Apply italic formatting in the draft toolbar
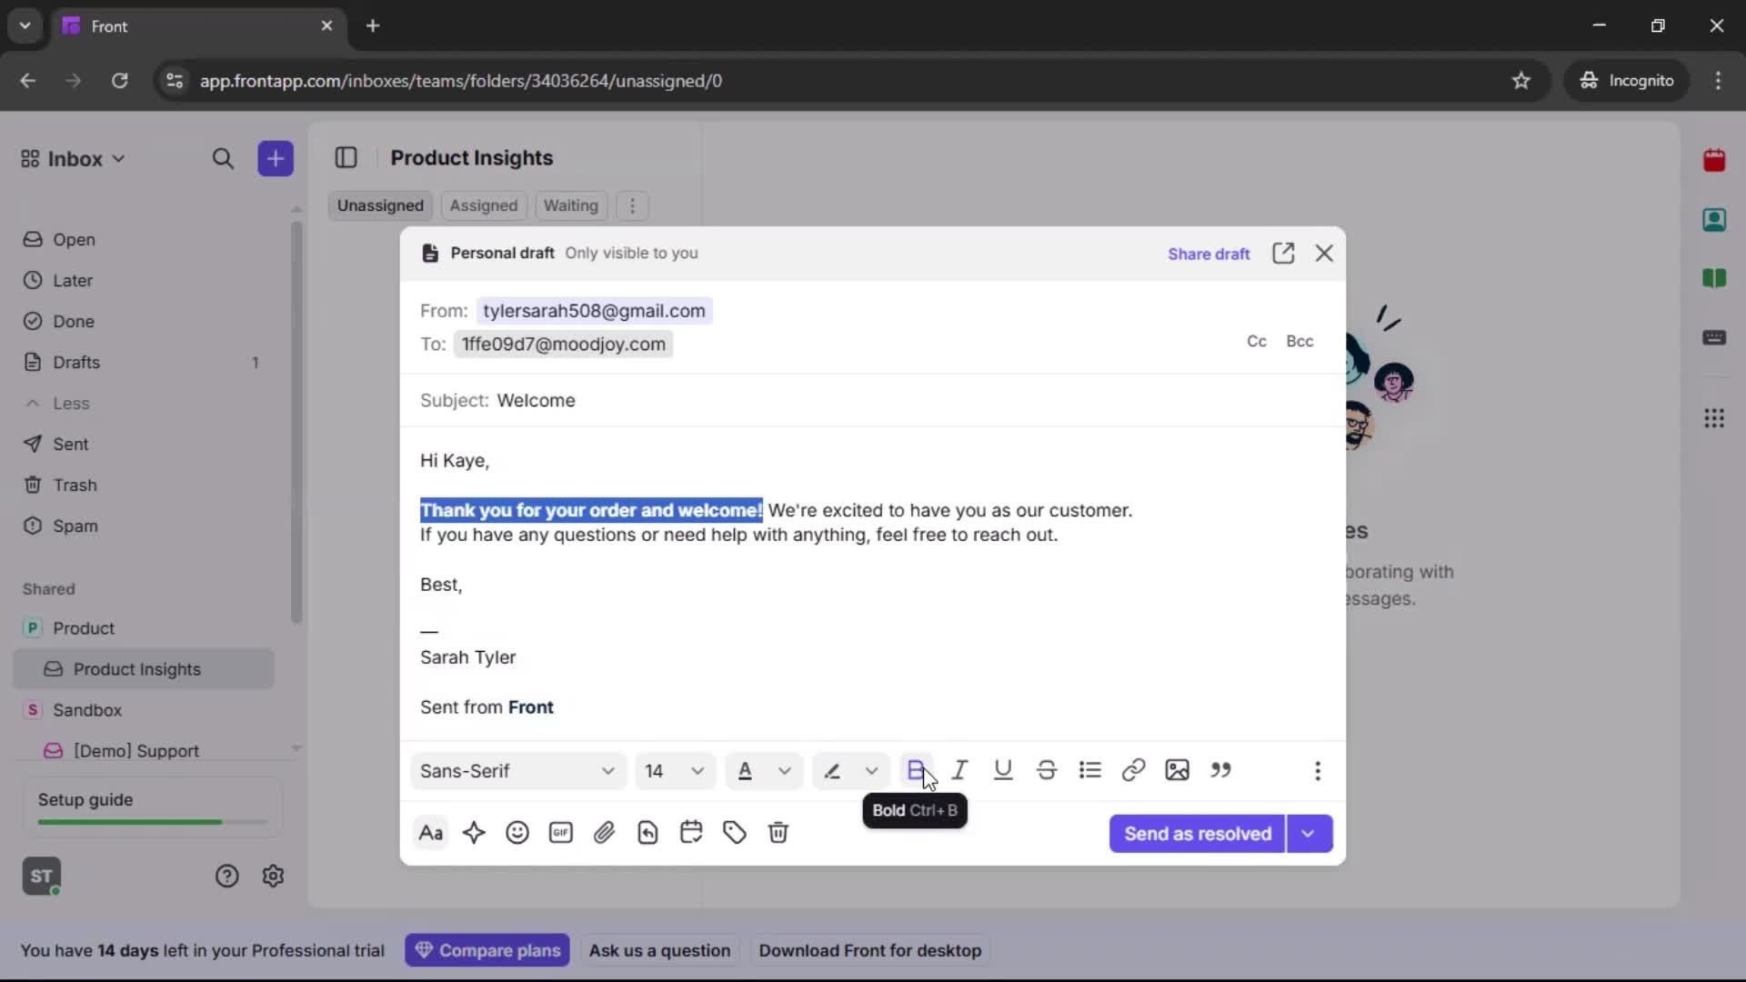The height and width of the screenshot is (982, 1746). 960,770
